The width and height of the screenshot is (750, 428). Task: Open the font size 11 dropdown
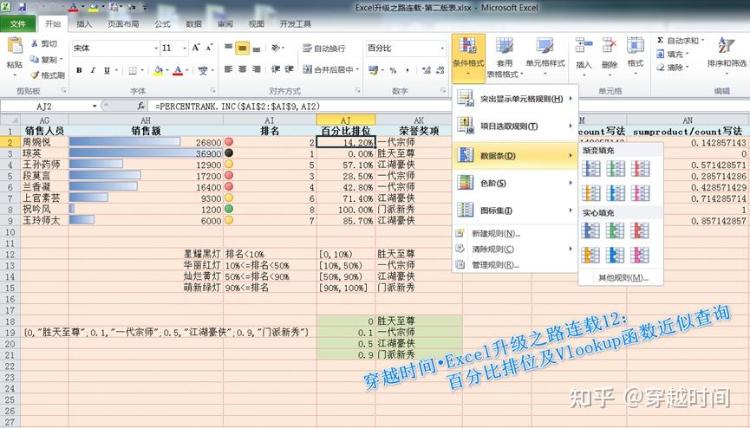tap(185, 49)
